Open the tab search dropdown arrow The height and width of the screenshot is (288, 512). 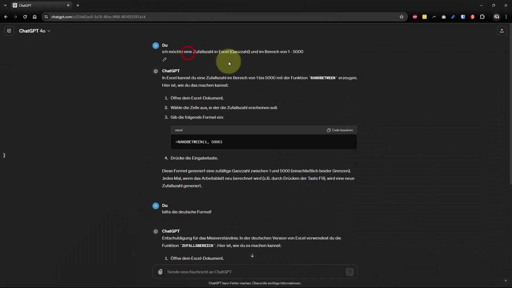pyautogui.click(x=5, y=5)
